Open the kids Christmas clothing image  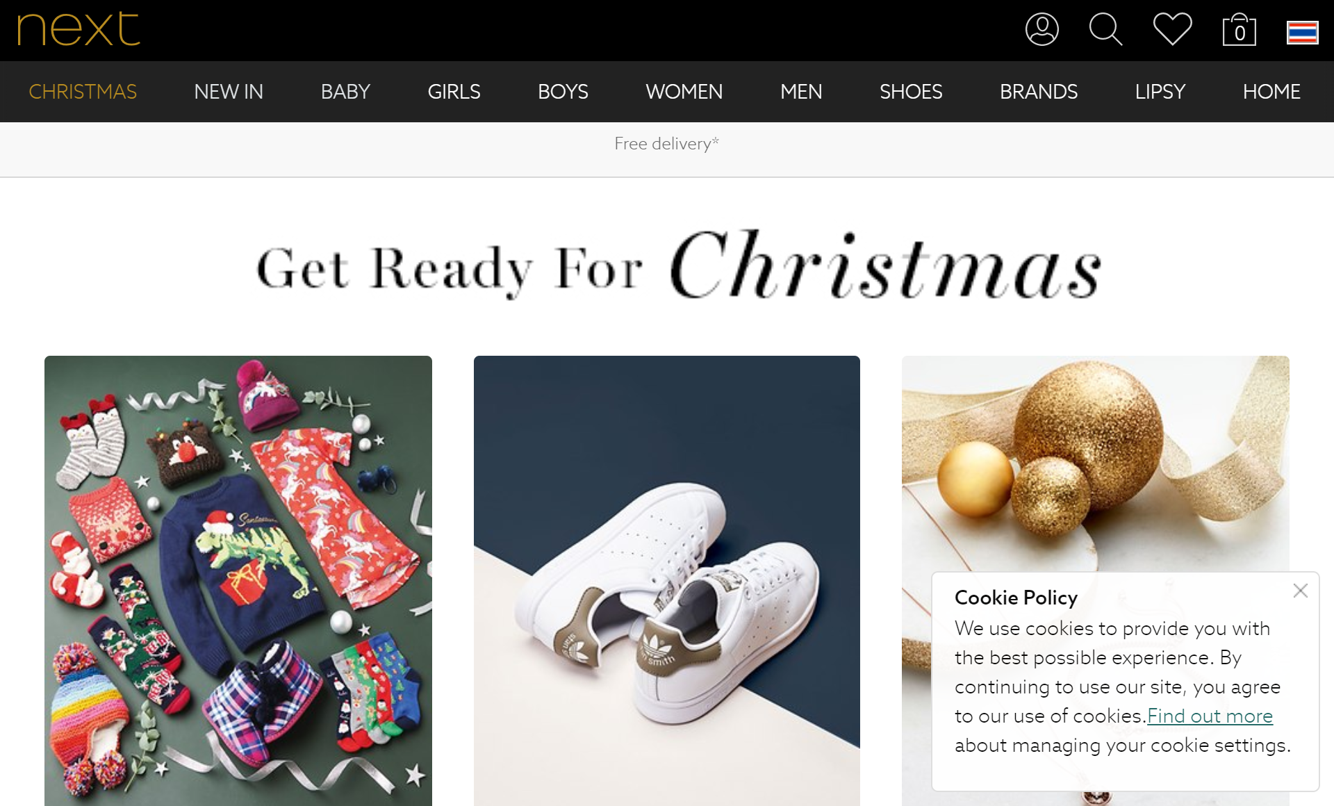[x=238, y=581]
